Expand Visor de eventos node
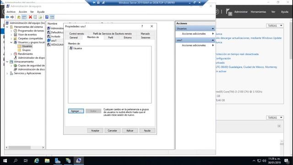Viewport: 293px width, 165px height. 11,35
